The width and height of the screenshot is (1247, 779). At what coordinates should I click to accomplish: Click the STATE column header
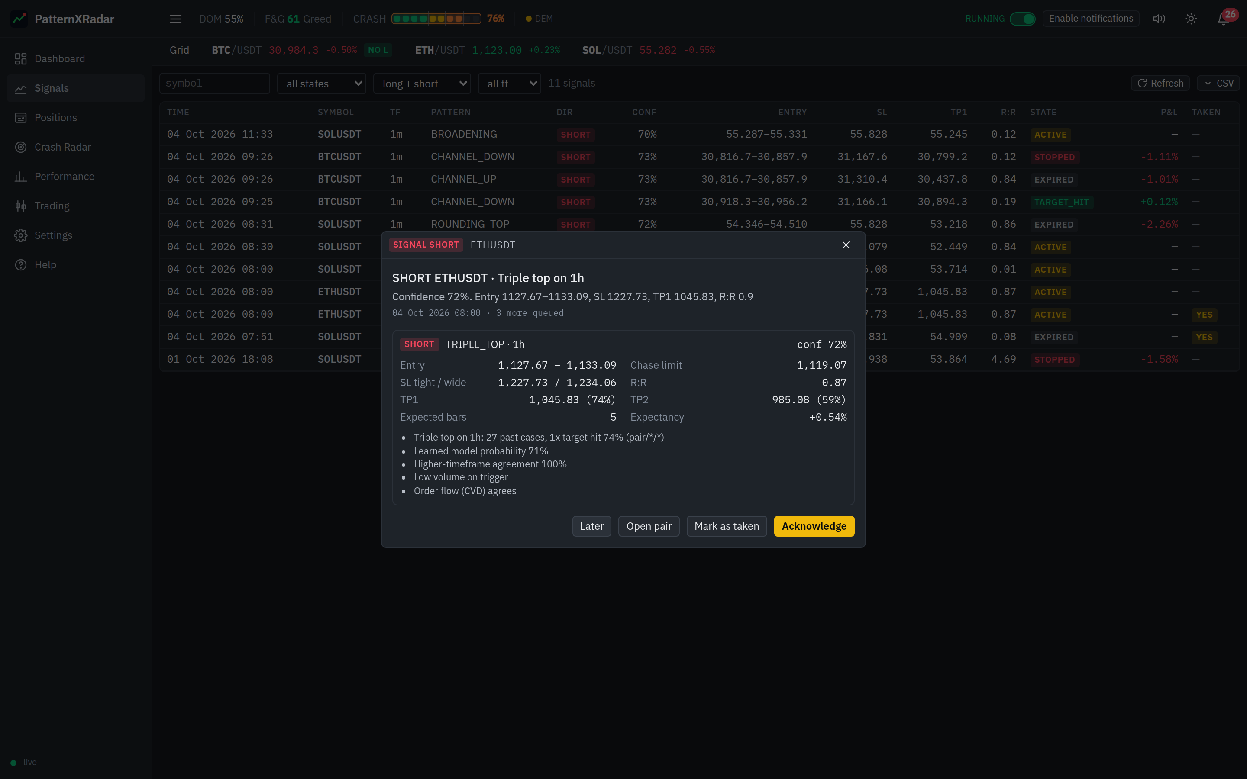coord(1043,113)
